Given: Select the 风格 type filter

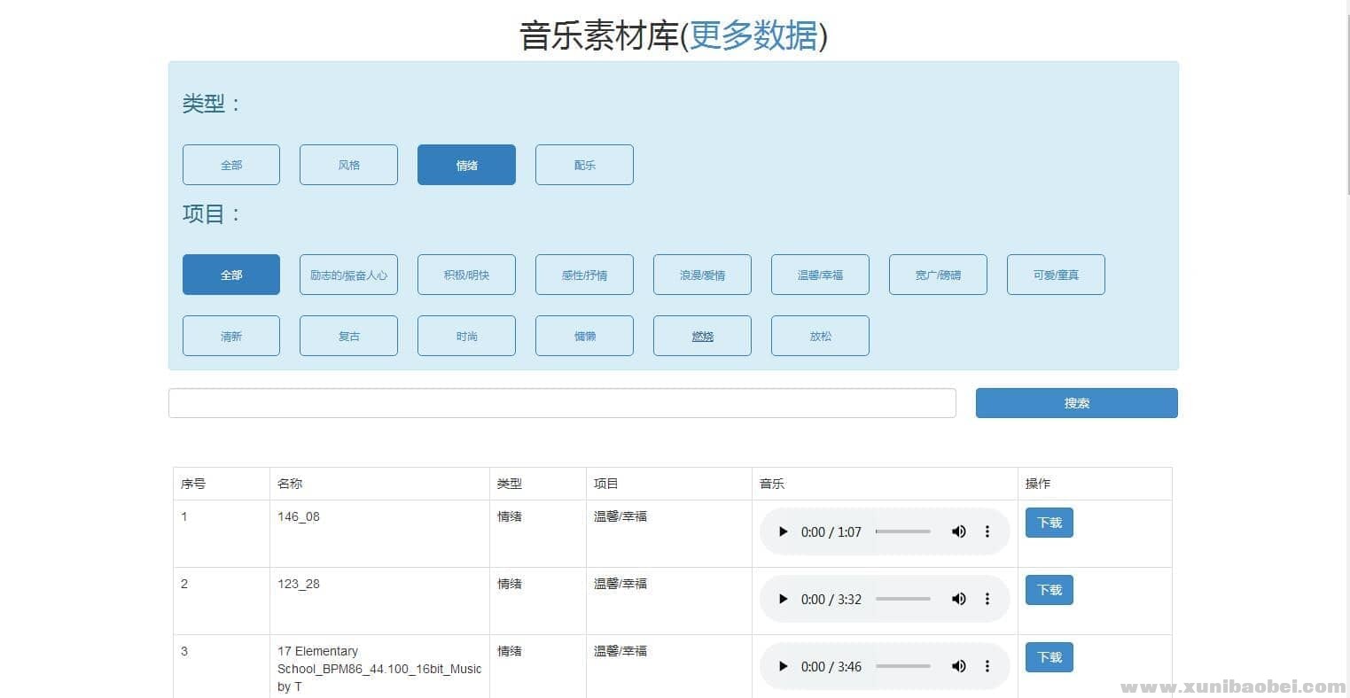Looking at the screenshot, I should coord(348,165).
